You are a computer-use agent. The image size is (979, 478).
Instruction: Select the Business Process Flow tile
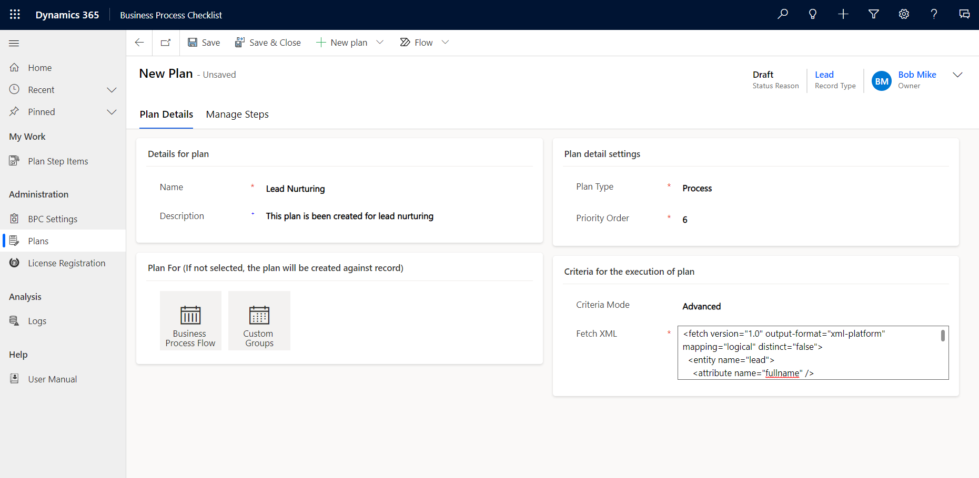click(x=190, y=320)
